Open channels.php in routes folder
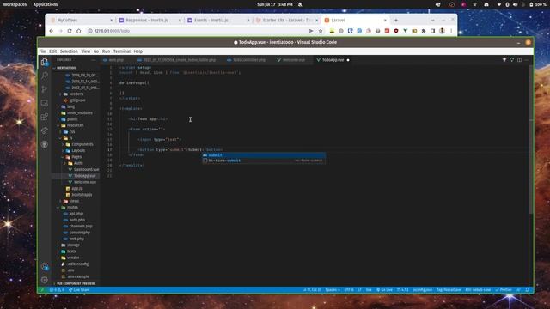This screenshot has height=309, width=550. (81, 227)
